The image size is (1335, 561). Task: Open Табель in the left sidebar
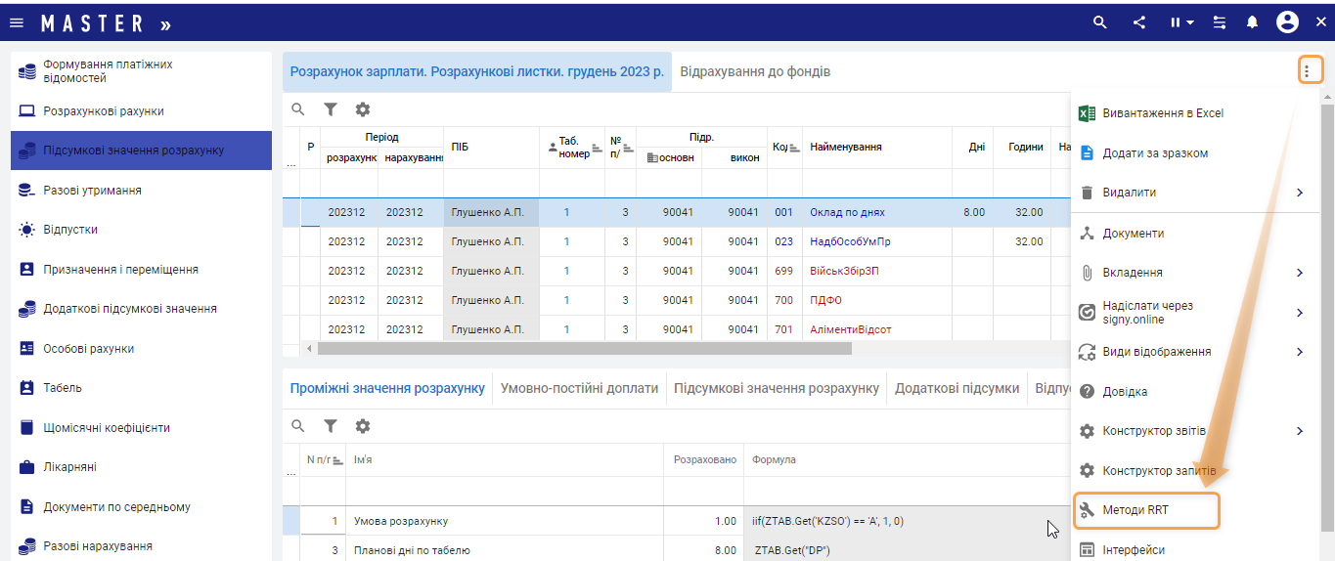(x=63, y=388)
